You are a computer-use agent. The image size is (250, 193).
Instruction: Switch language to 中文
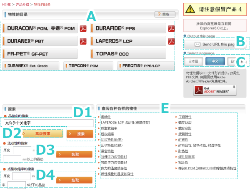pyautogui.click(x=215, y=61)
